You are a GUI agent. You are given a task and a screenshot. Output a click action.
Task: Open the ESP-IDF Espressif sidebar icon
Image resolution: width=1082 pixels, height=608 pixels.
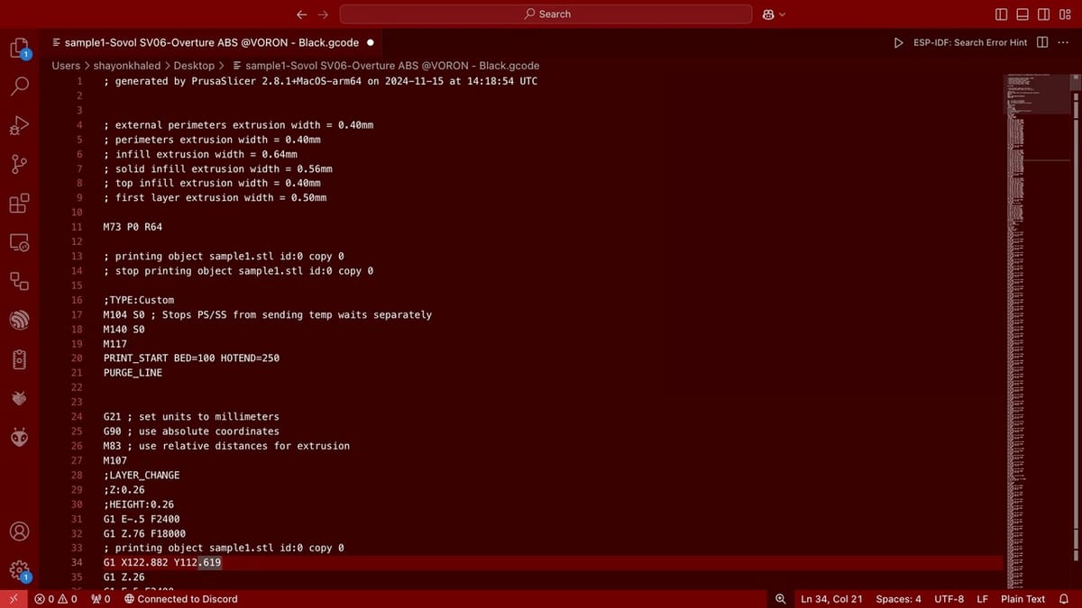pyautogui.click(x=19, y=320)
